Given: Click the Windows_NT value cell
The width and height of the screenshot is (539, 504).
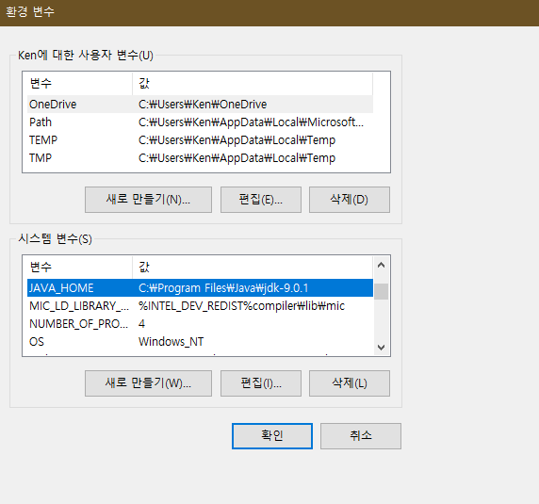Looking at the screenshot, I should (171, 342).
